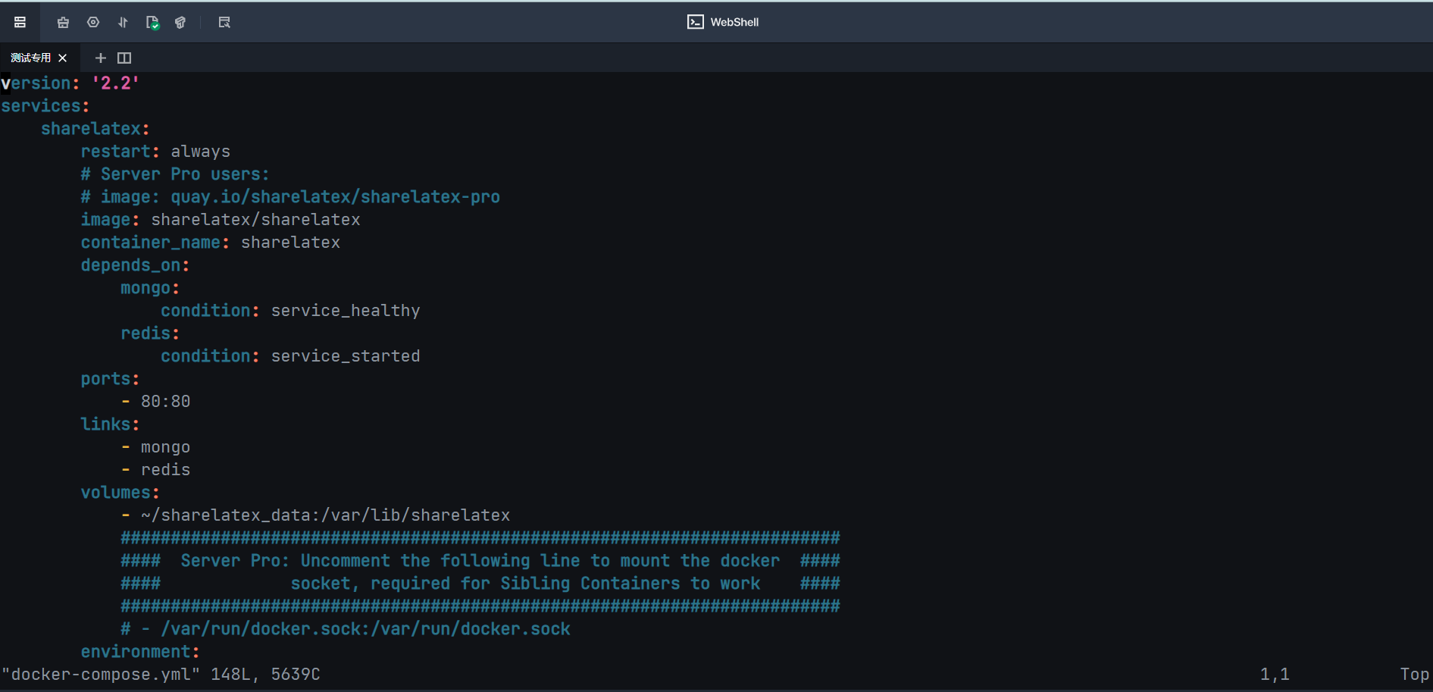This screenshot has height=692, width=1433.
Task: Click the "- redis" list entry under links
Action: click(x=155, y=470)
